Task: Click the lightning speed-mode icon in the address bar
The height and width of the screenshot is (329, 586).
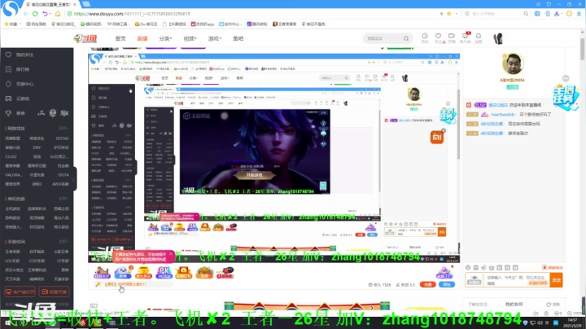Action: (441, 14)
